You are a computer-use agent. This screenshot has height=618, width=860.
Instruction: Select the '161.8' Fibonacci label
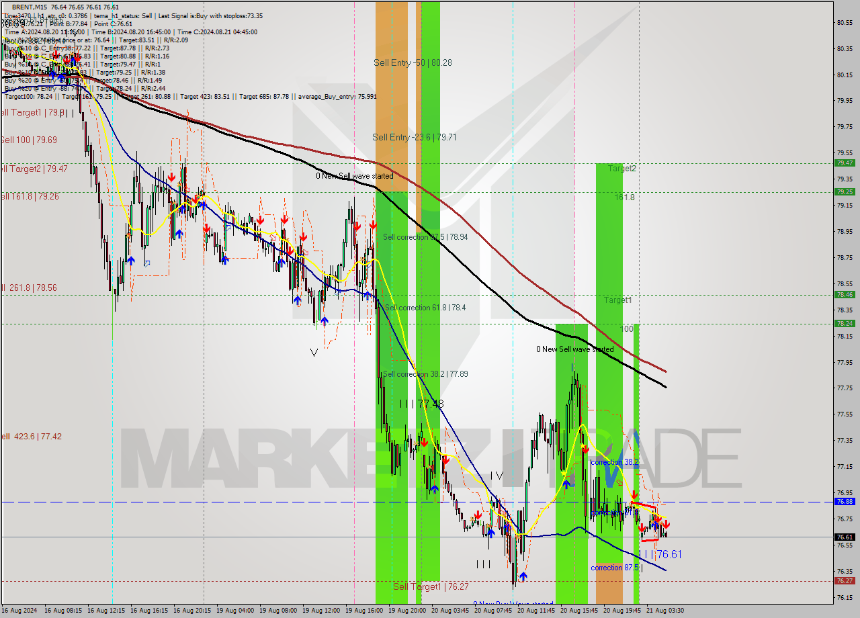click(x=624, y=197)
